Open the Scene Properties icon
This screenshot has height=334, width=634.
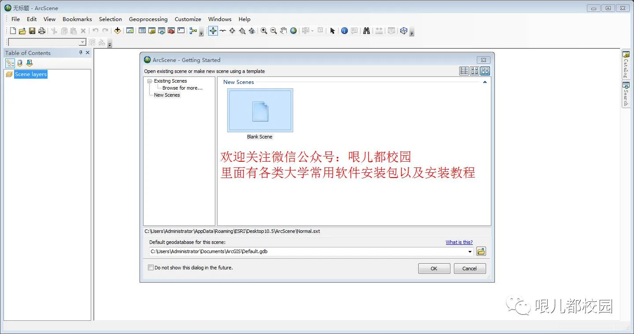click(130, 31)
